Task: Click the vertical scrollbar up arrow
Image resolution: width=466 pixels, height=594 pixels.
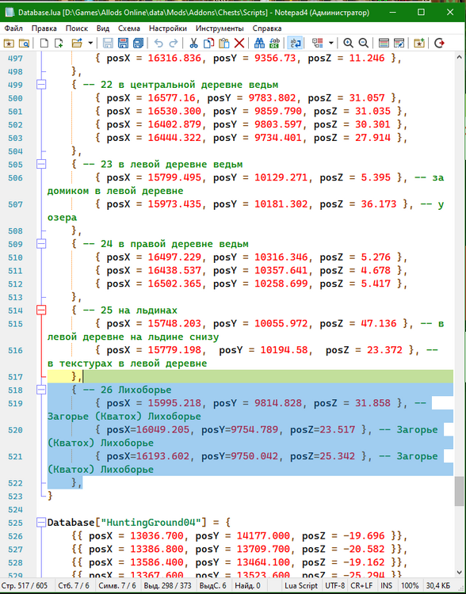Action: [x=459, y=58]
